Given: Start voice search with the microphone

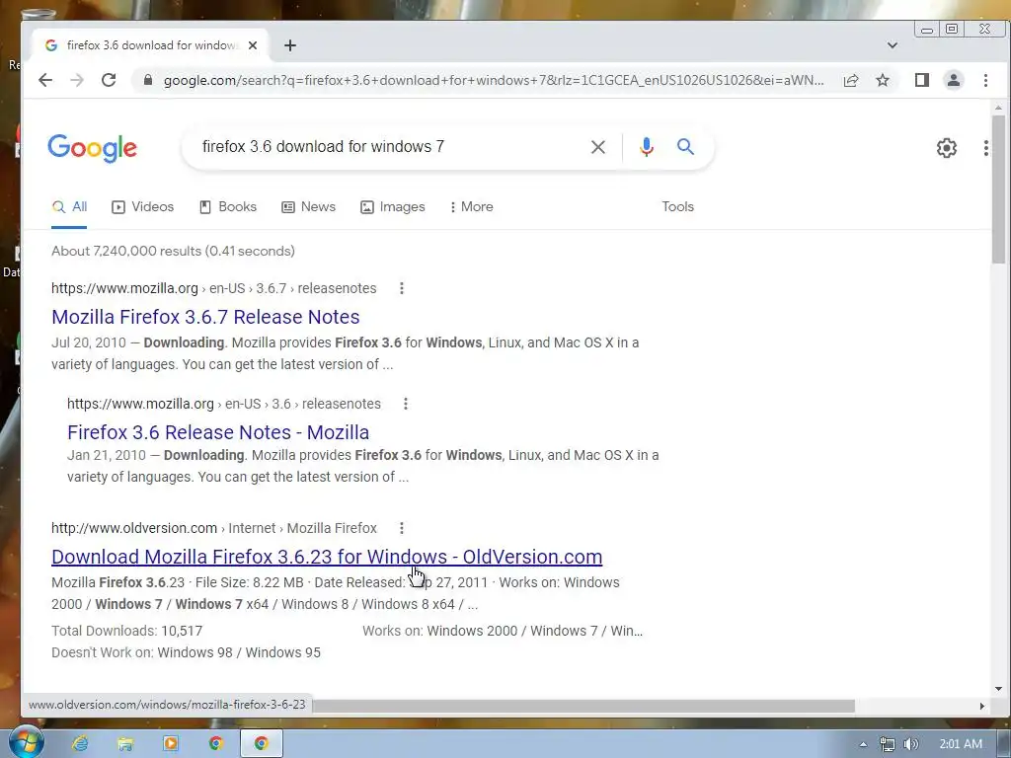Looking at the screenshot, I should (646, 147).
